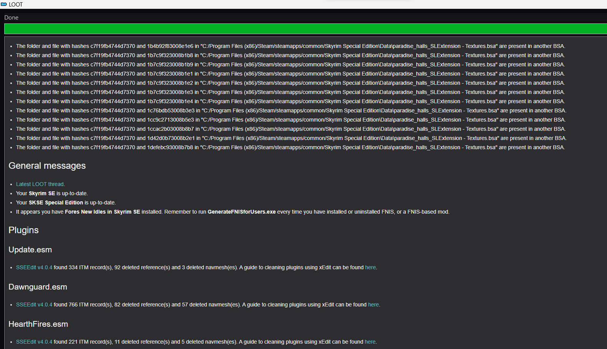Open SSEEdit v4.0.4 link under HearthFires.esm
The height and width of the screenshot is (349, 607).
click(34, 342)
